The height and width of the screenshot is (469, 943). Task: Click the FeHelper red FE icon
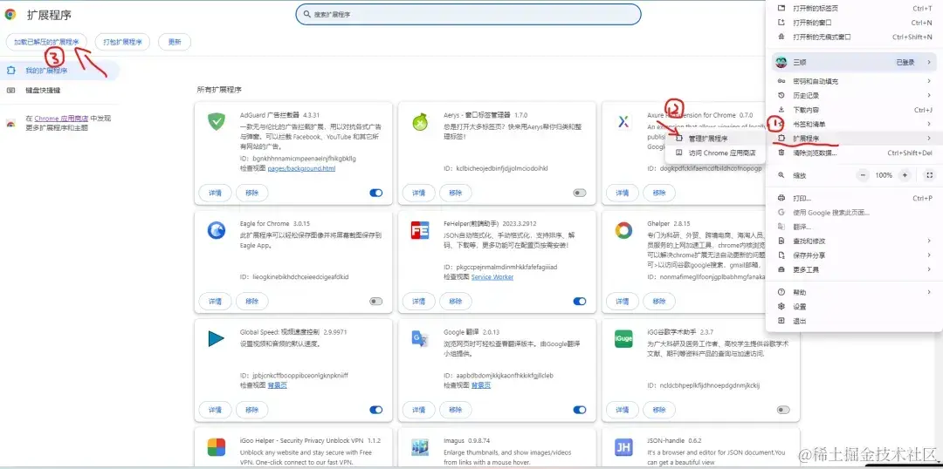[419, 230]
